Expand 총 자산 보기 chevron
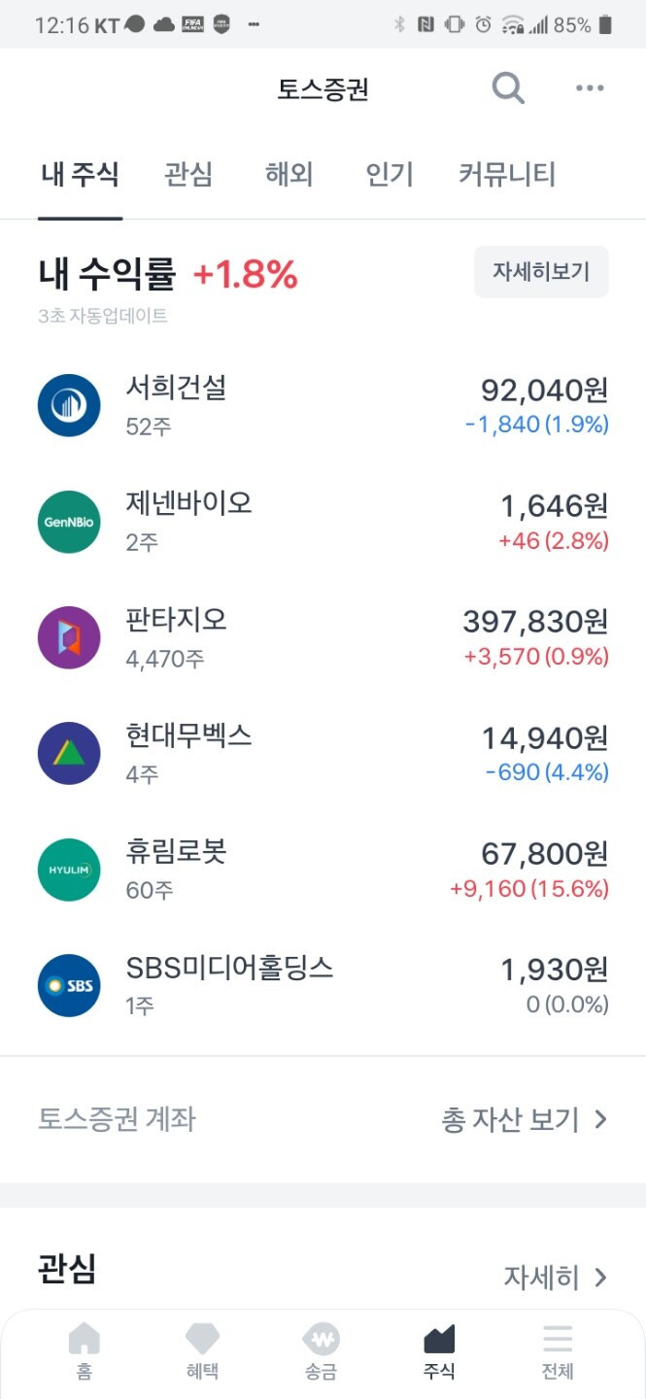 525,1119
